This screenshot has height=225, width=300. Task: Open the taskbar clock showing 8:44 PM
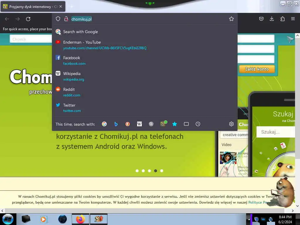[x=285, y=219]
